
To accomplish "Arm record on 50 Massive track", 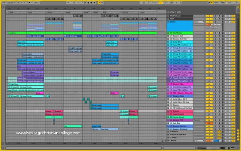I will pyautogui.click(x=219, y=105).
